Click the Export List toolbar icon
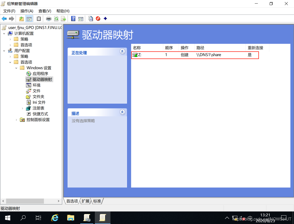This screenshot has height=224, width=294. 63,18
